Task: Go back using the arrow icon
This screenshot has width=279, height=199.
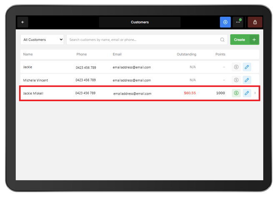Action: point(23,22)
